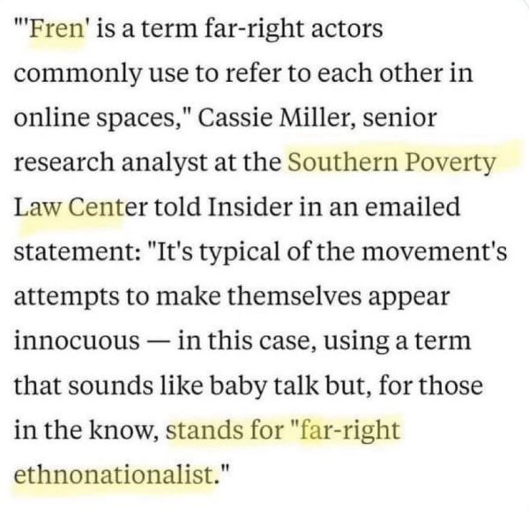Open the 'Southern Poverty' link text
This screenshot has height=511, width=529.
pyautogui.click(x=392, y=162)
